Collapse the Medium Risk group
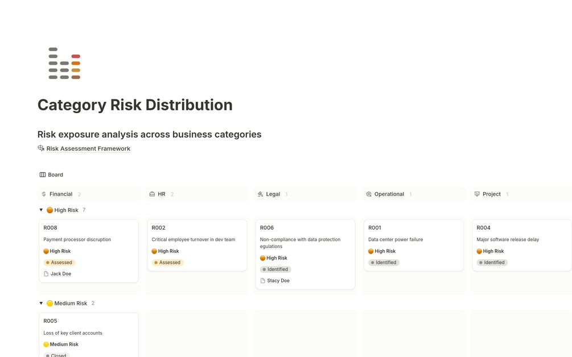The image size is (572, 357). pos(41,303)
